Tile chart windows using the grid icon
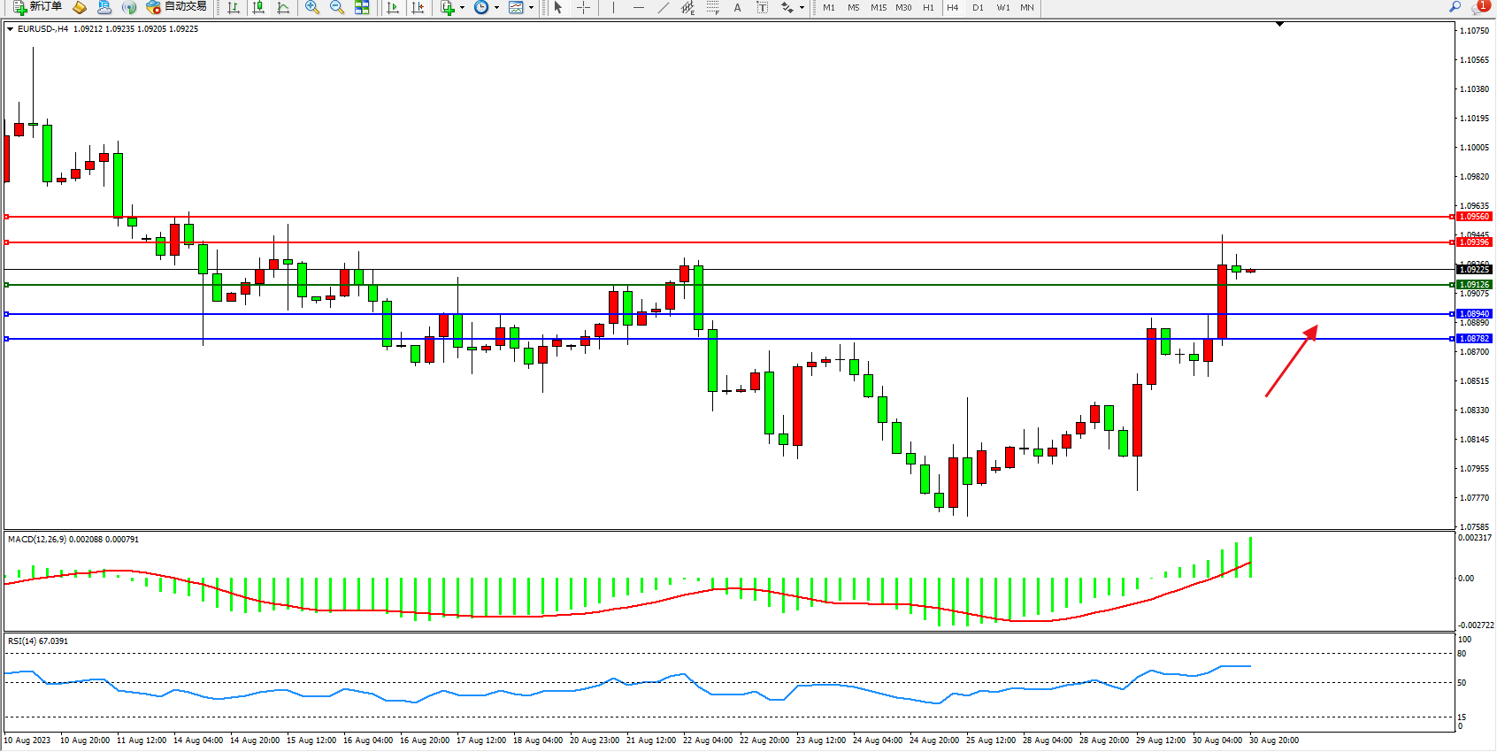 (362, 8)
